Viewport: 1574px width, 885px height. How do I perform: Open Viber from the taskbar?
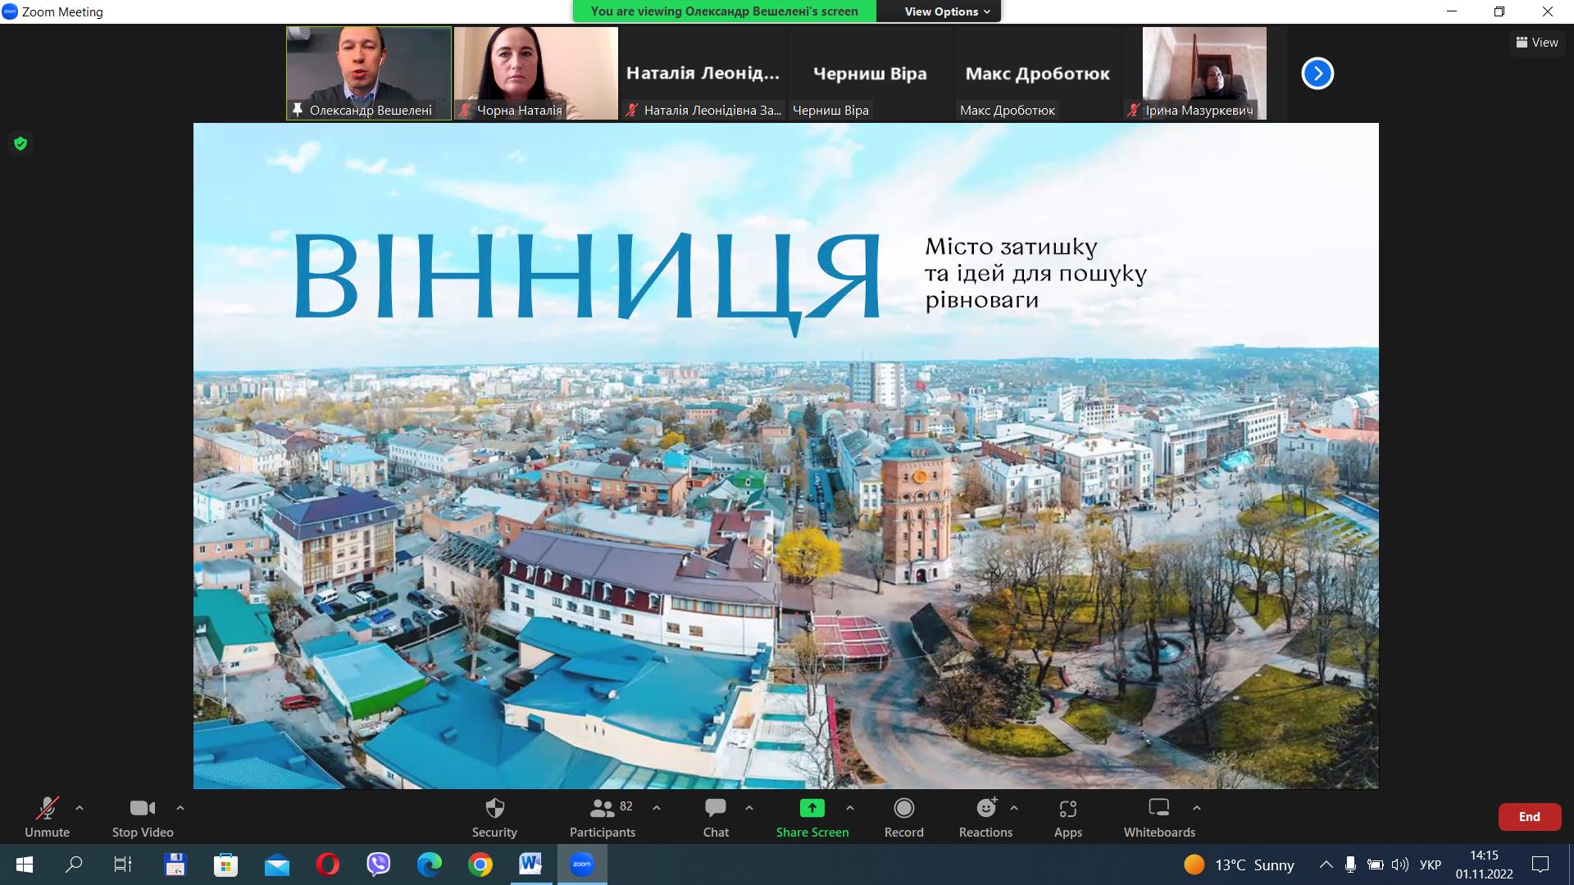coord(378,865)
